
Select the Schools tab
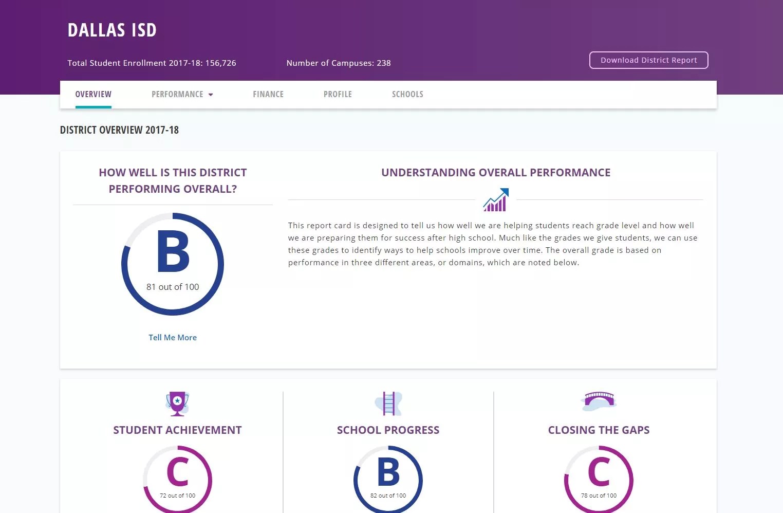(407, 95)
